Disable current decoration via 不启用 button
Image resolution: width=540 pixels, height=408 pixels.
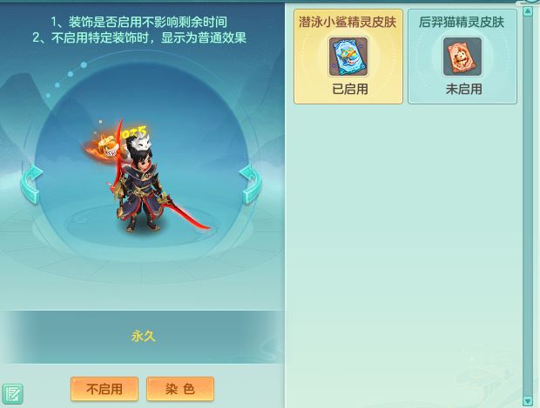pos(105,389)
